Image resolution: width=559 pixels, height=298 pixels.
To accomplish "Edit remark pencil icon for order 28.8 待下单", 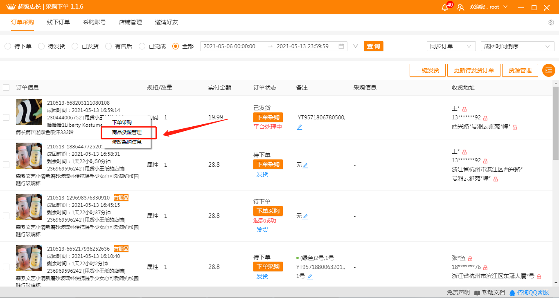I will click(x=305, y=165).
